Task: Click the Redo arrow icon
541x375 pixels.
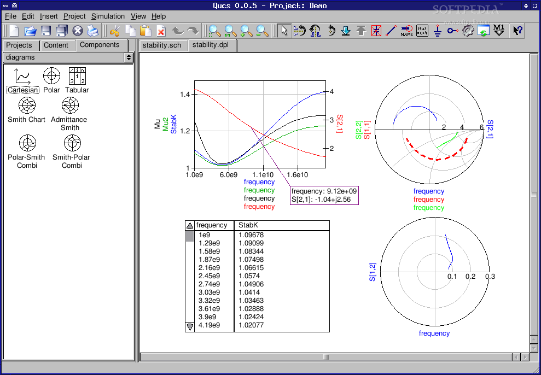Action: [x=193, y=31]
